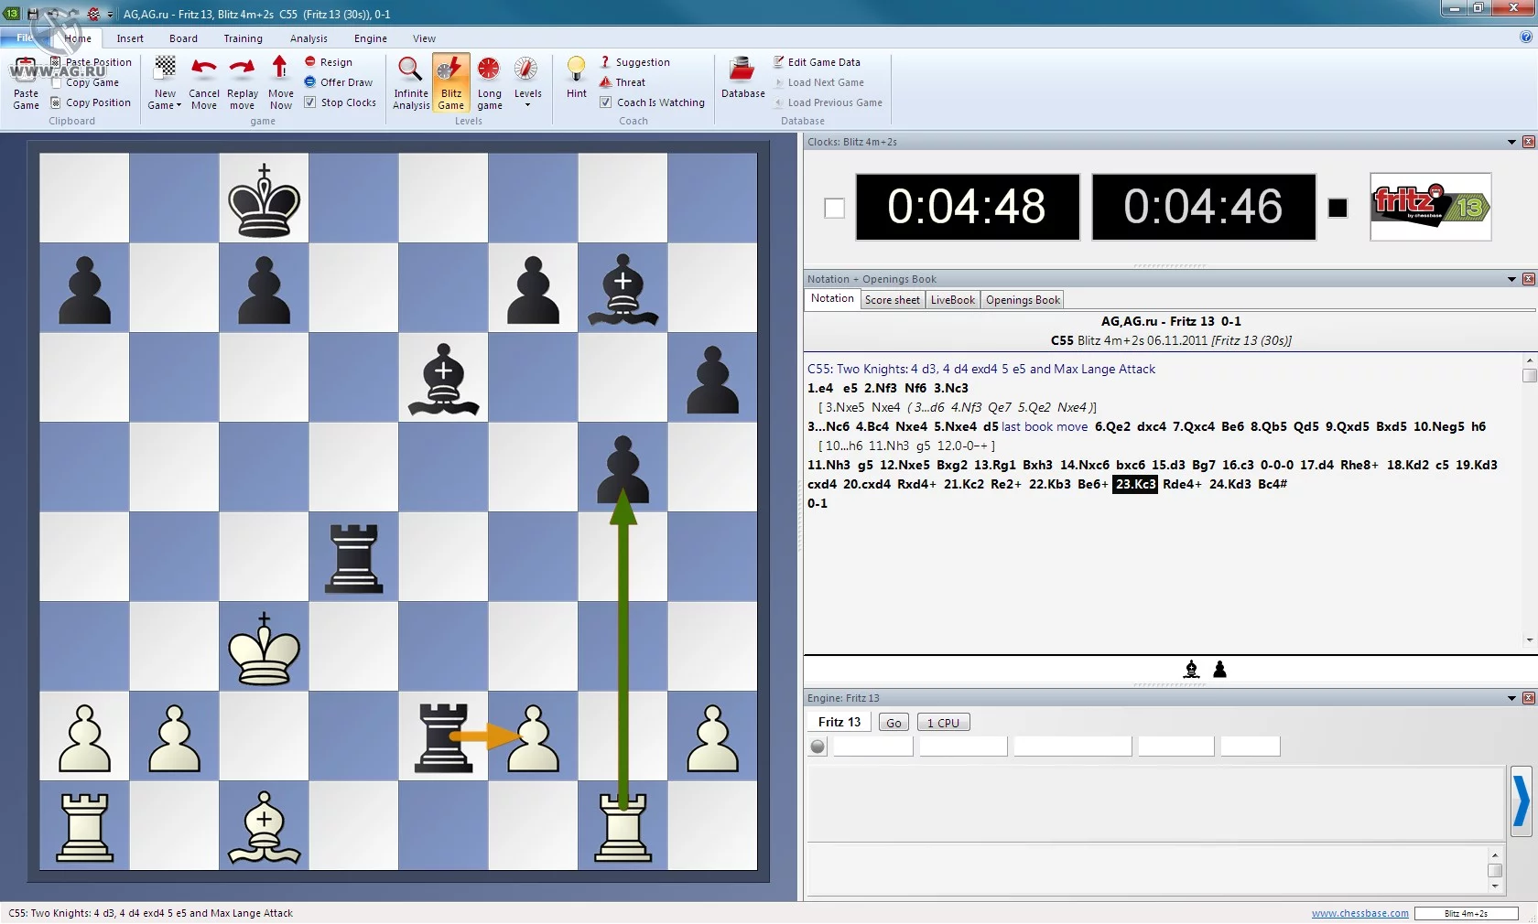Click Edit Game Data icon
Screen dimensions: 1538x924
pyautogui.click(x=779, y=61)
